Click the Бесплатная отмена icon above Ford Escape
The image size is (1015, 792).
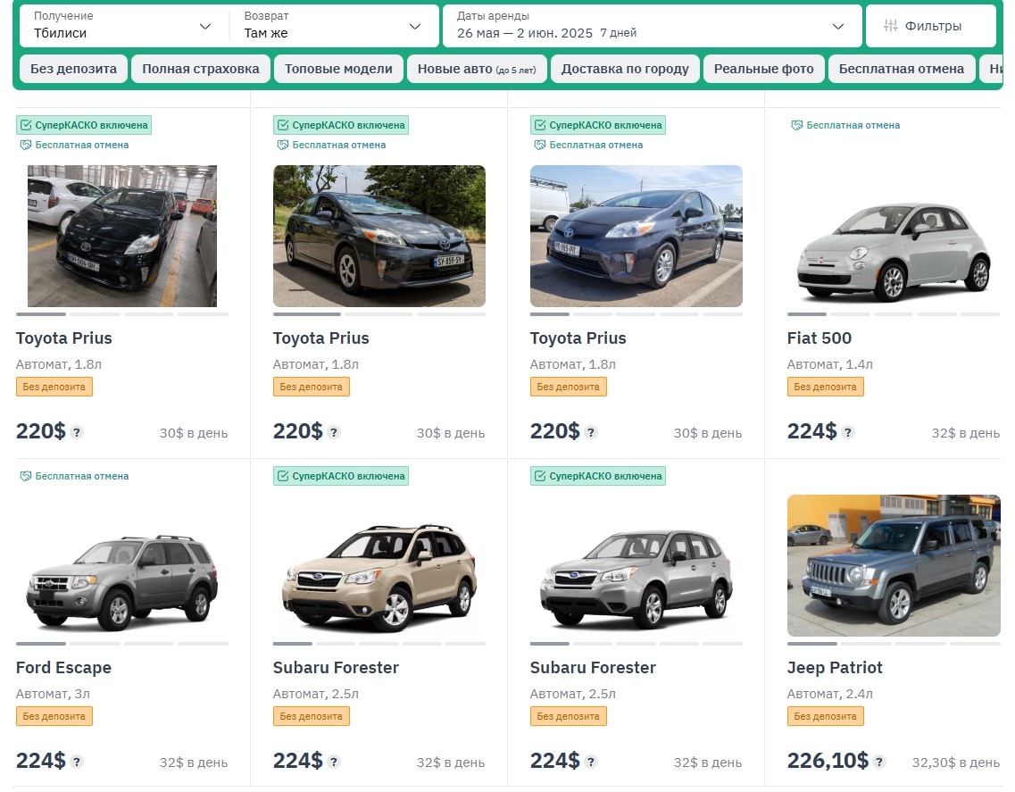[24, 476]
